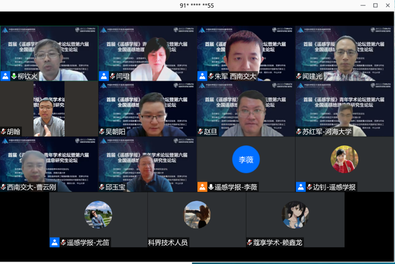Select 吴朝阳's video tile
This screenshot has width=395, height=264.
pos(147,109)
